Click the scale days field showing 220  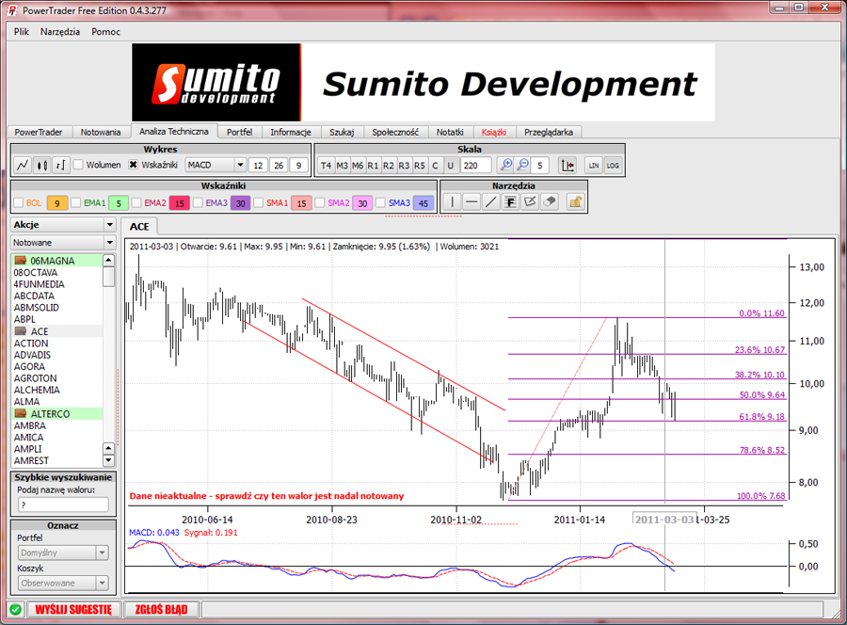476,166
